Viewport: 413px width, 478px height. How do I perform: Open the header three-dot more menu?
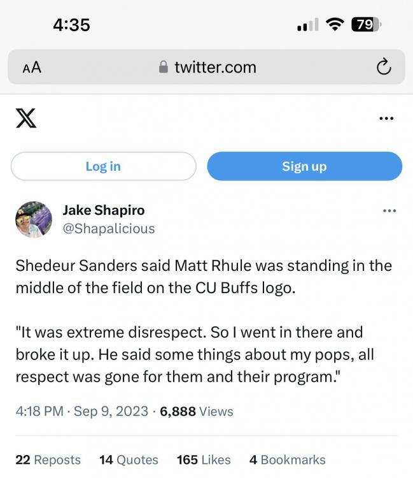click(386, 119)
